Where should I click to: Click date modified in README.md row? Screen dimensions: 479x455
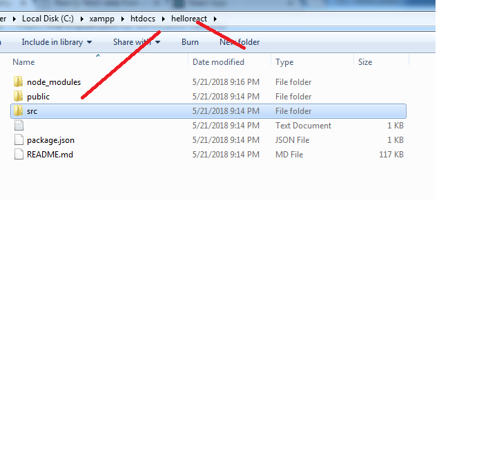click(226, 155)
